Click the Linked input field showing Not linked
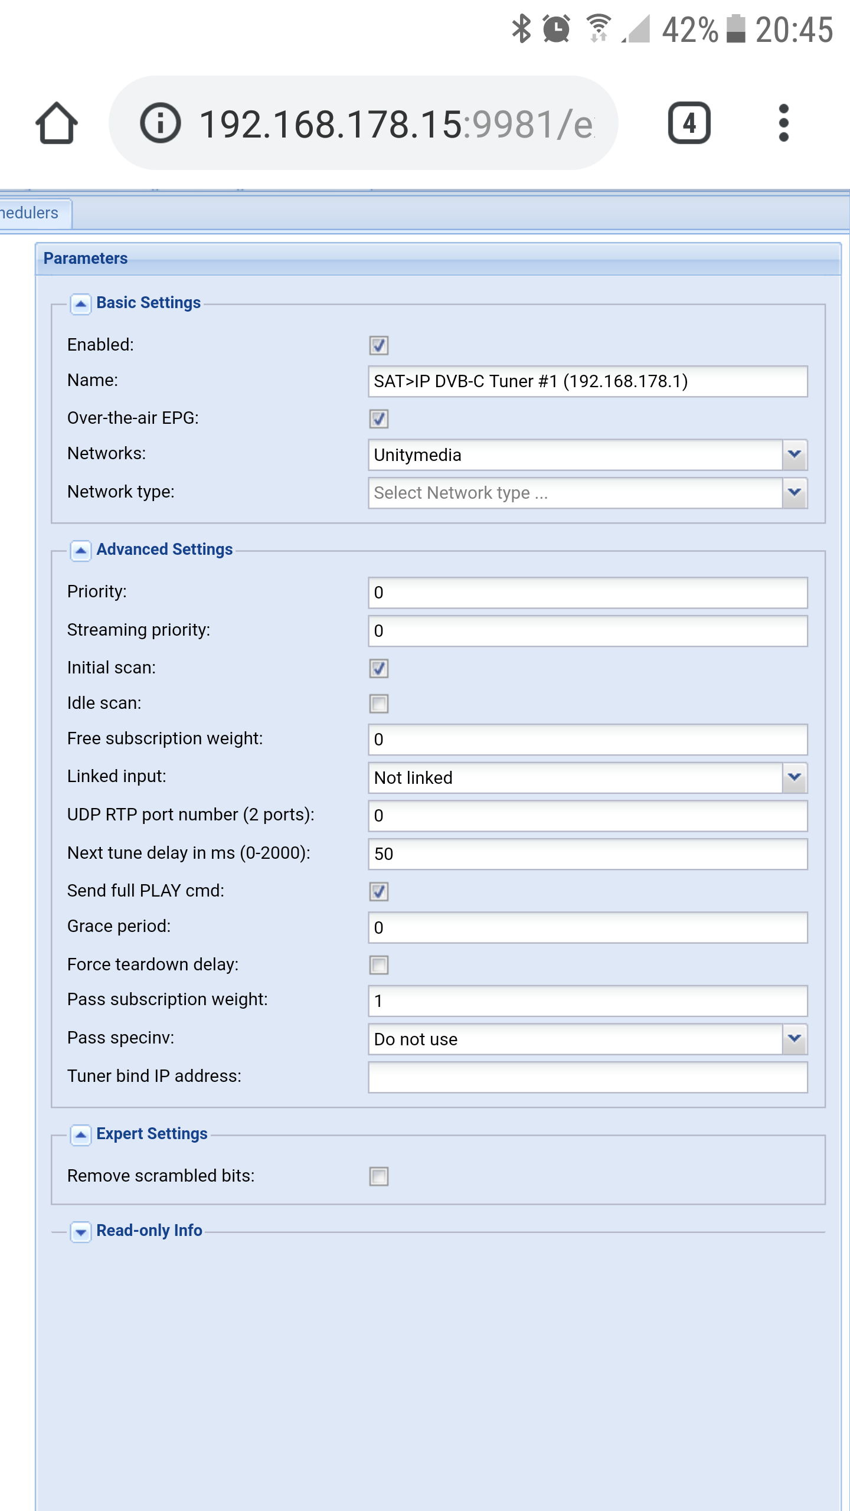 pos(576,778)
